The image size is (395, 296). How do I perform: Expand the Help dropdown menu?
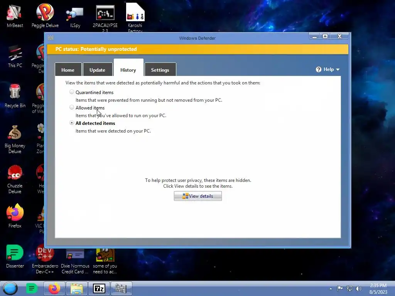(x=328, y=69)
